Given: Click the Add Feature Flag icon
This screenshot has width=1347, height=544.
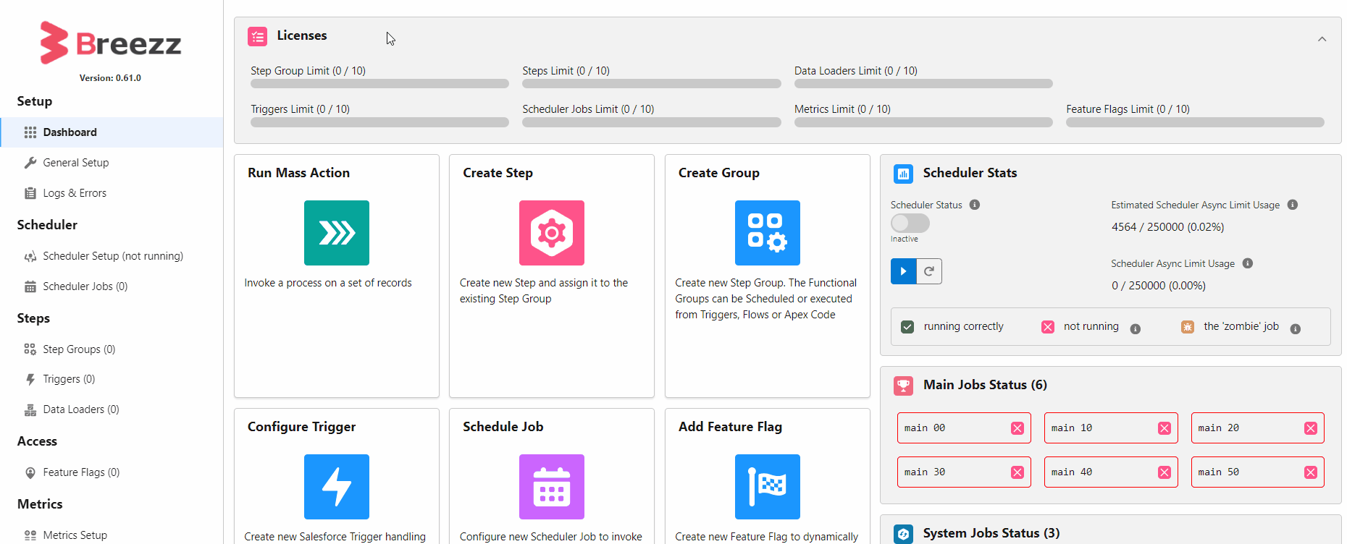Looking at the screenshot, I should point(767,487).
